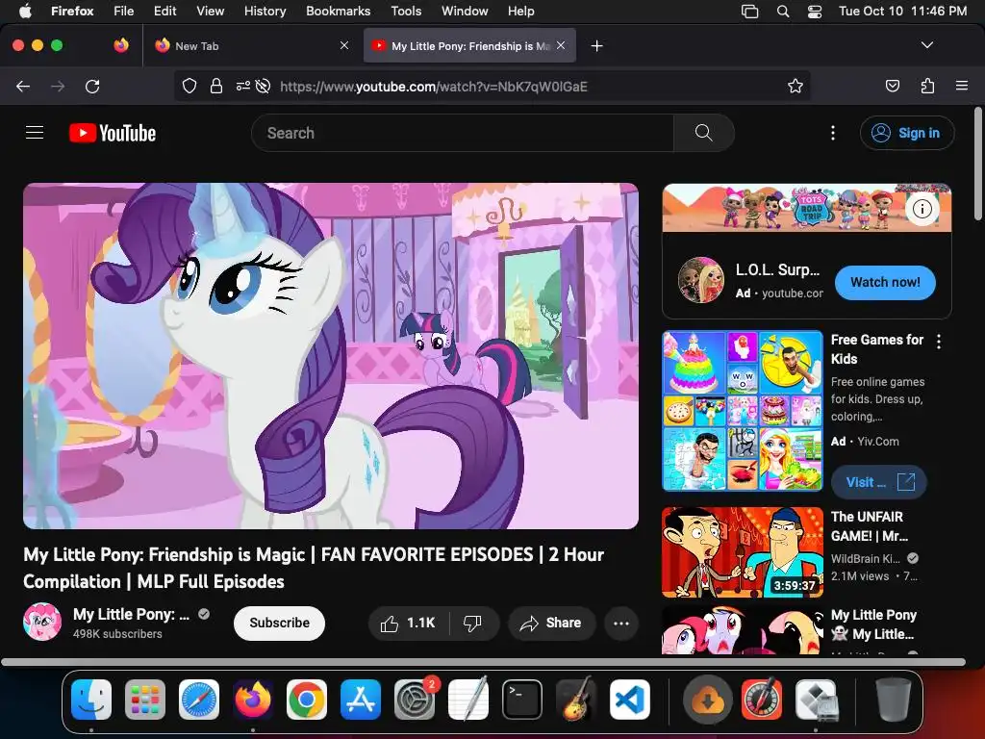Viewport: 985px width, 739px height.
Task: Bookmark this page with star icon
Action: pos(796,86)
